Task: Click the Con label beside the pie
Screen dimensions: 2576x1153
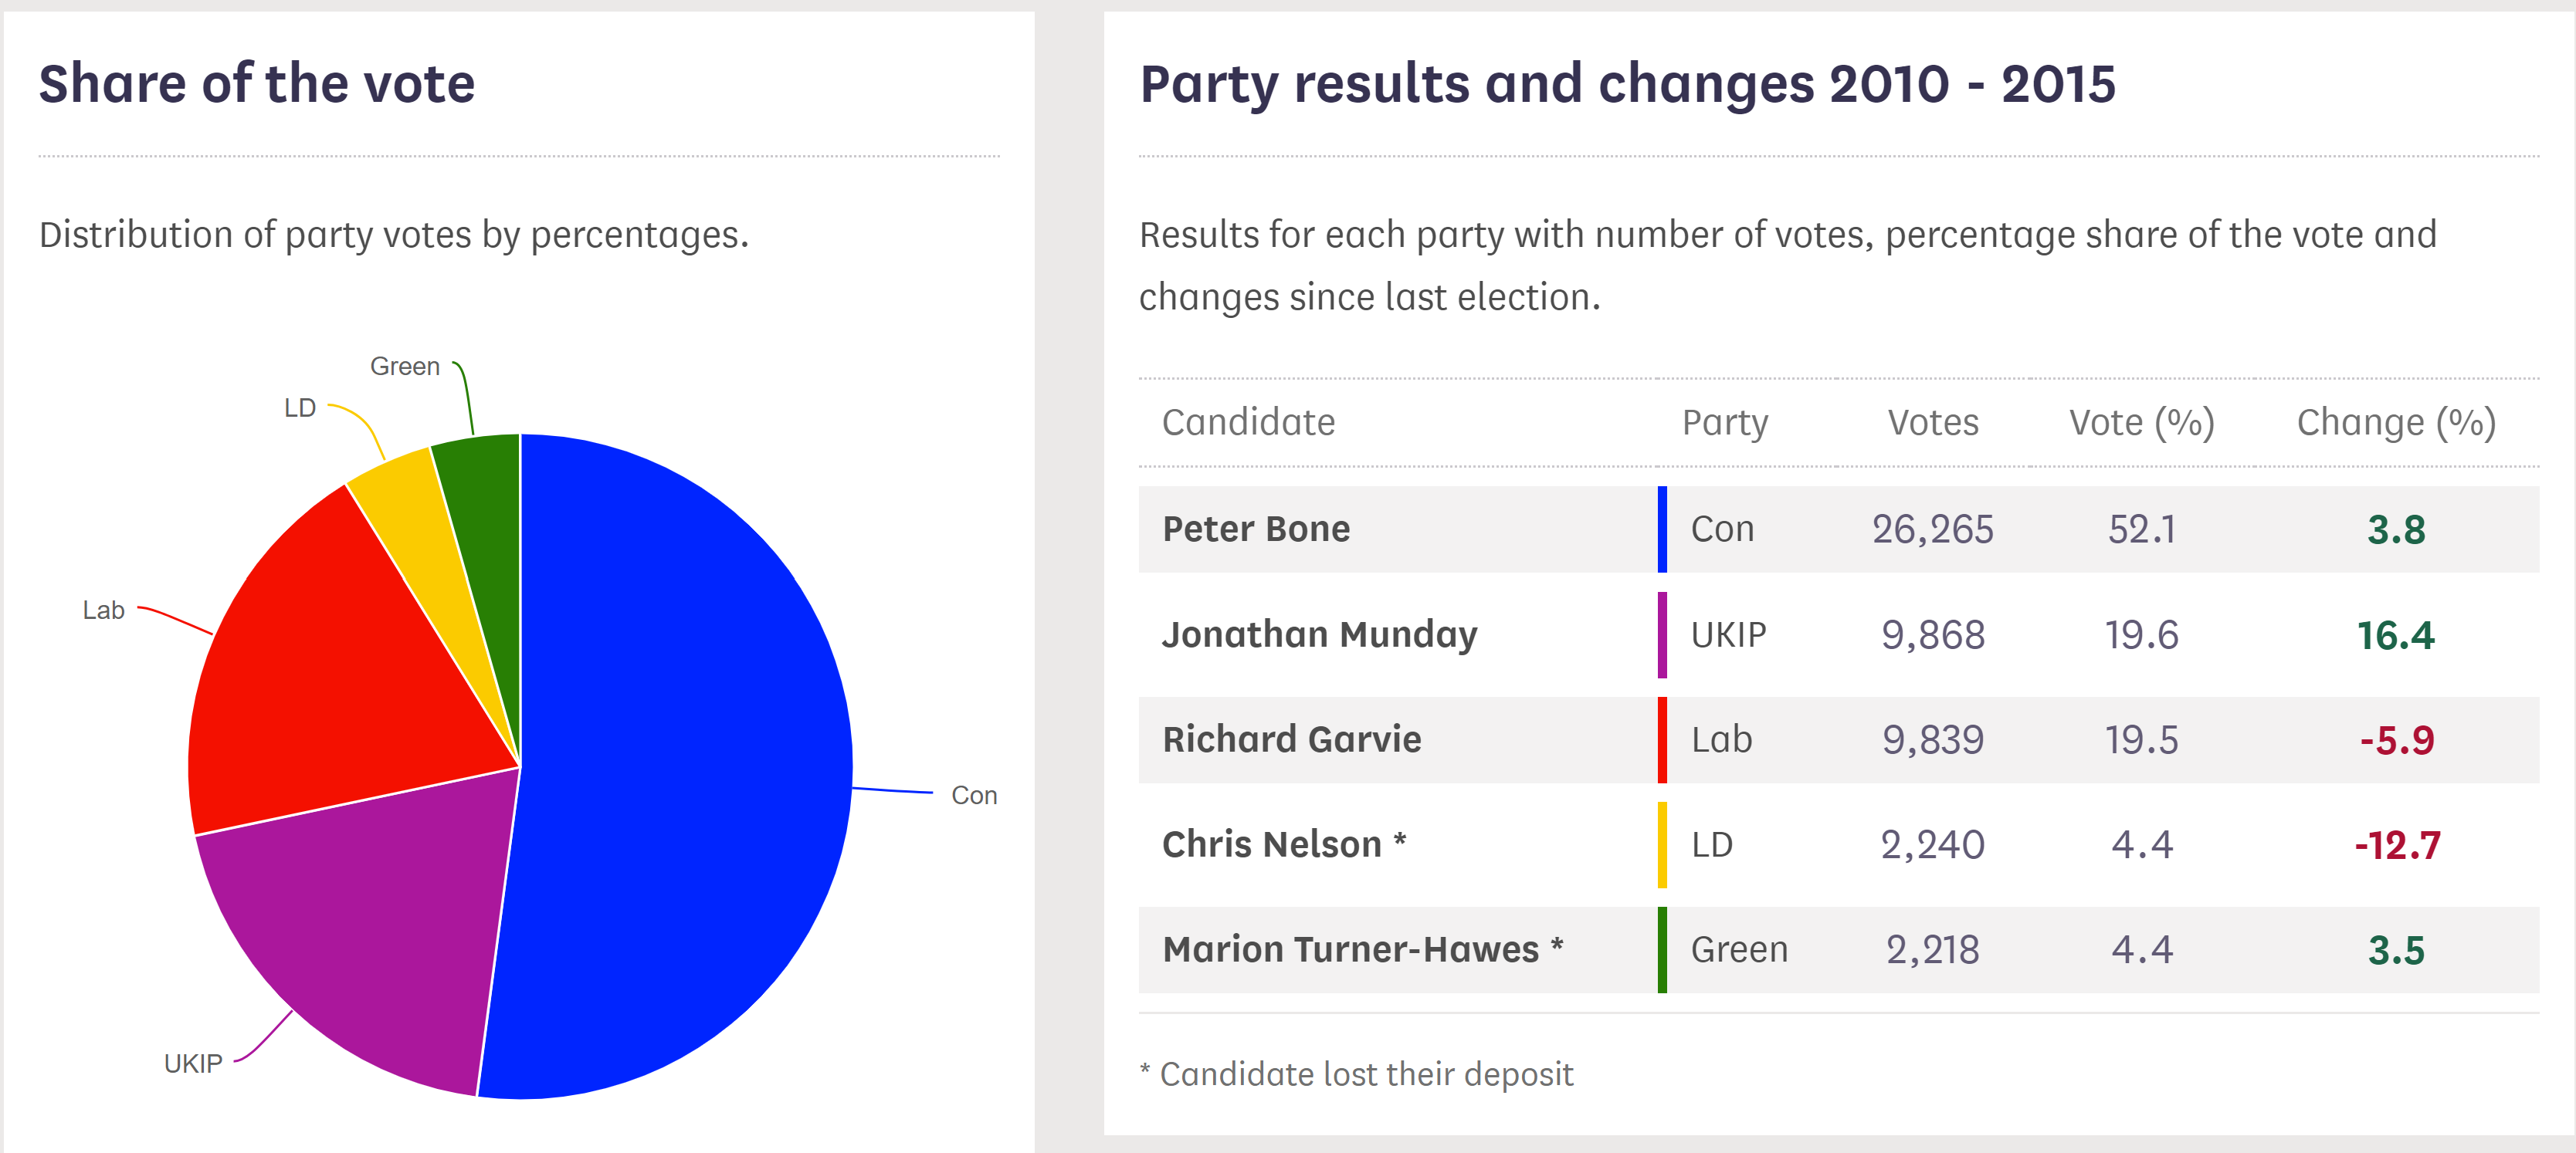Action: 974,796
